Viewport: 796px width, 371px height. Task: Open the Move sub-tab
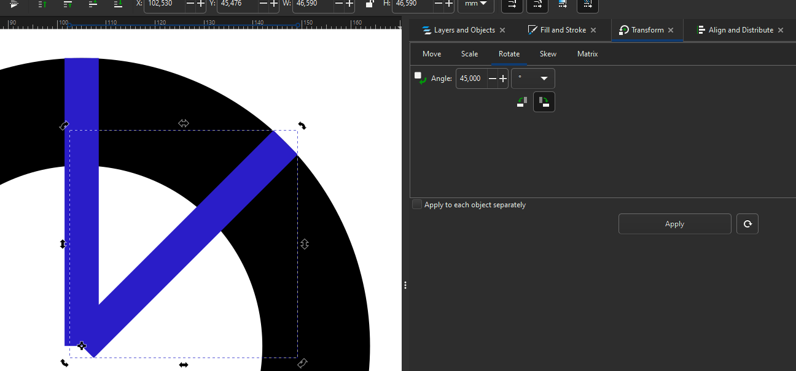click(x=432, y=54)
